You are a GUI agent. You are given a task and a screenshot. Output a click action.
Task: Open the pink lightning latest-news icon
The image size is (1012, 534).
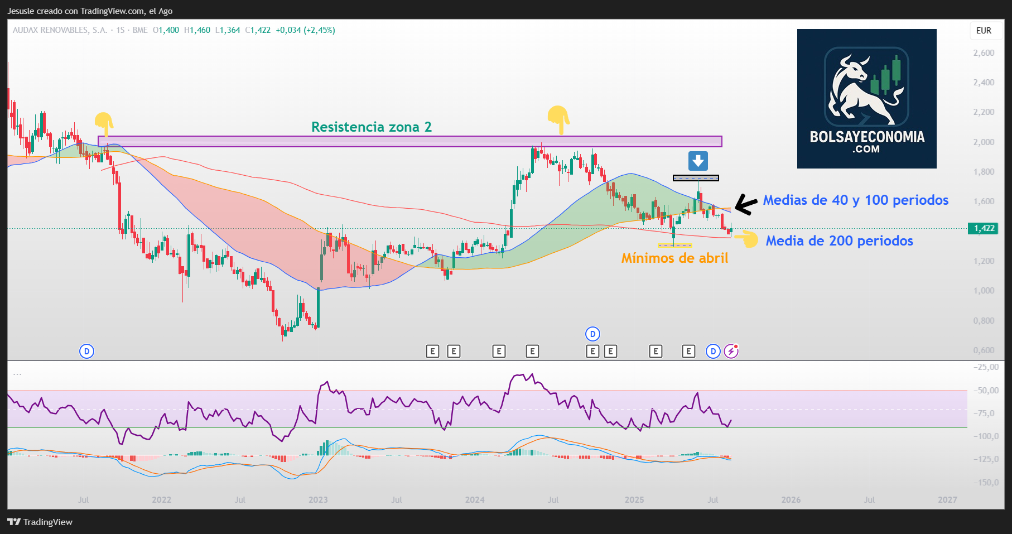click(731, 351)
